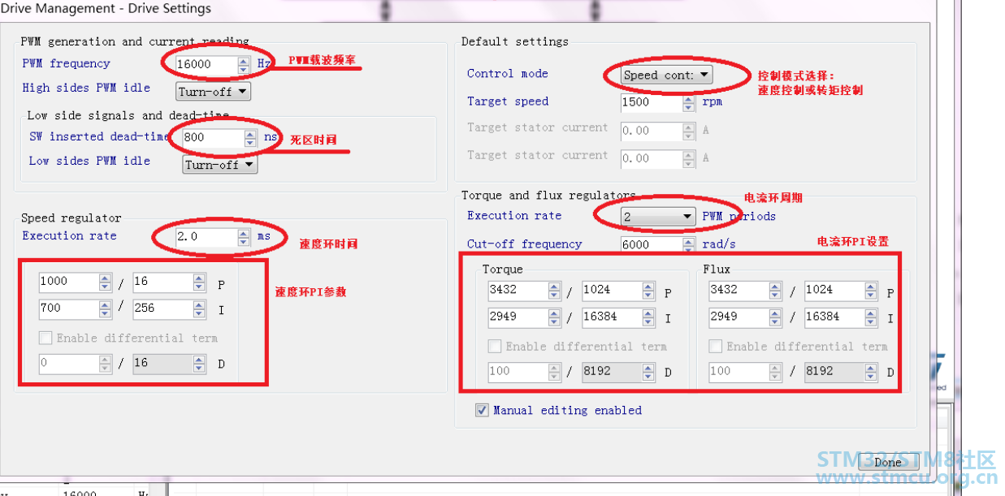Viewport: 1005px width, 496px height.
Task: Enable differential term for Torque regulator
Action: (495, 347)
